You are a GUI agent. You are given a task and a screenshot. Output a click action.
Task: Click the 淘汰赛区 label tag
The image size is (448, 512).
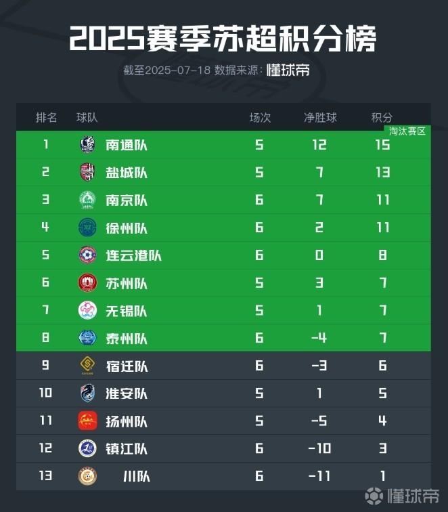pyautogui.click(x=407, y=131)
